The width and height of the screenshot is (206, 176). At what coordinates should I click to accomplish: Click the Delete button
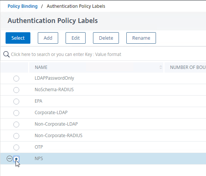coord(106,38)
